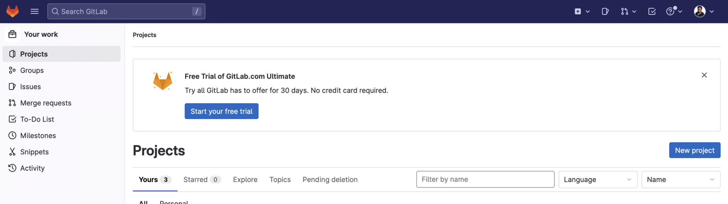Screen dimensions: 728x204
Task: Expand the Language filter dropdown
Action: (598, 179)
